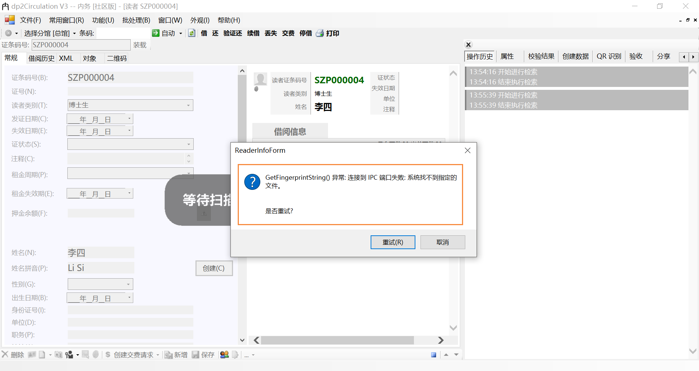The width and height of the screenshot is (699, 371).
Task: Open the 批处理 menu
Action: pos(136,20)
